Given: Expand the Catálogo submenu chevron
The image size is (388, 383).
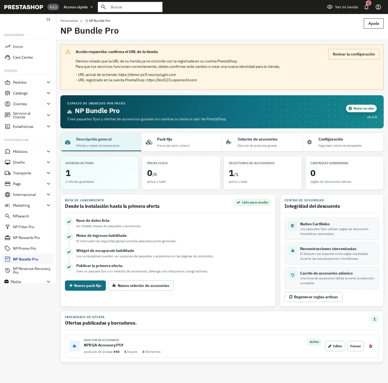Looking at the screenshot, I should pos(48,93).
